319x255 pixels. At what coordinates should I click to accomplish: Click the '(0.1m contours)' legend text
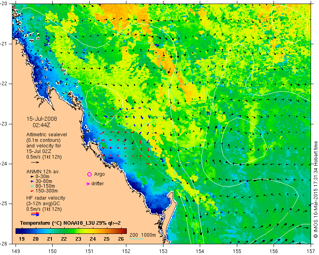pyautogui.click(x=43, y=140)
